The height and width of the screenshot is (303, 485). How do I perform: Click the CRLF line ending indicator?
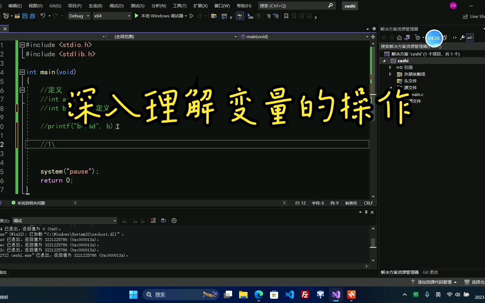tap(369, 203)
